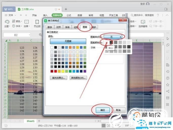Click the help question mark near search
Screen dimensions: 173x130
pyautogui.click(x=158, y=15)
